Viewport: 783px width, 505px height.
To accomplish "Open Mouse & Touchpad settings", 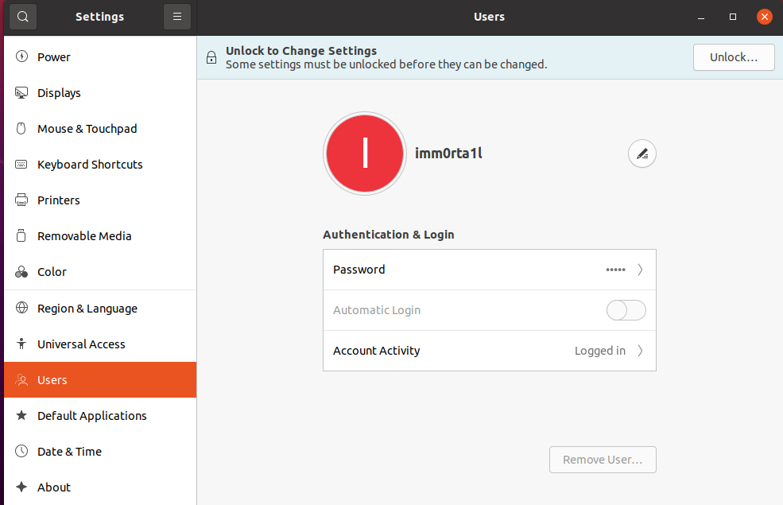I will [87, 129].
